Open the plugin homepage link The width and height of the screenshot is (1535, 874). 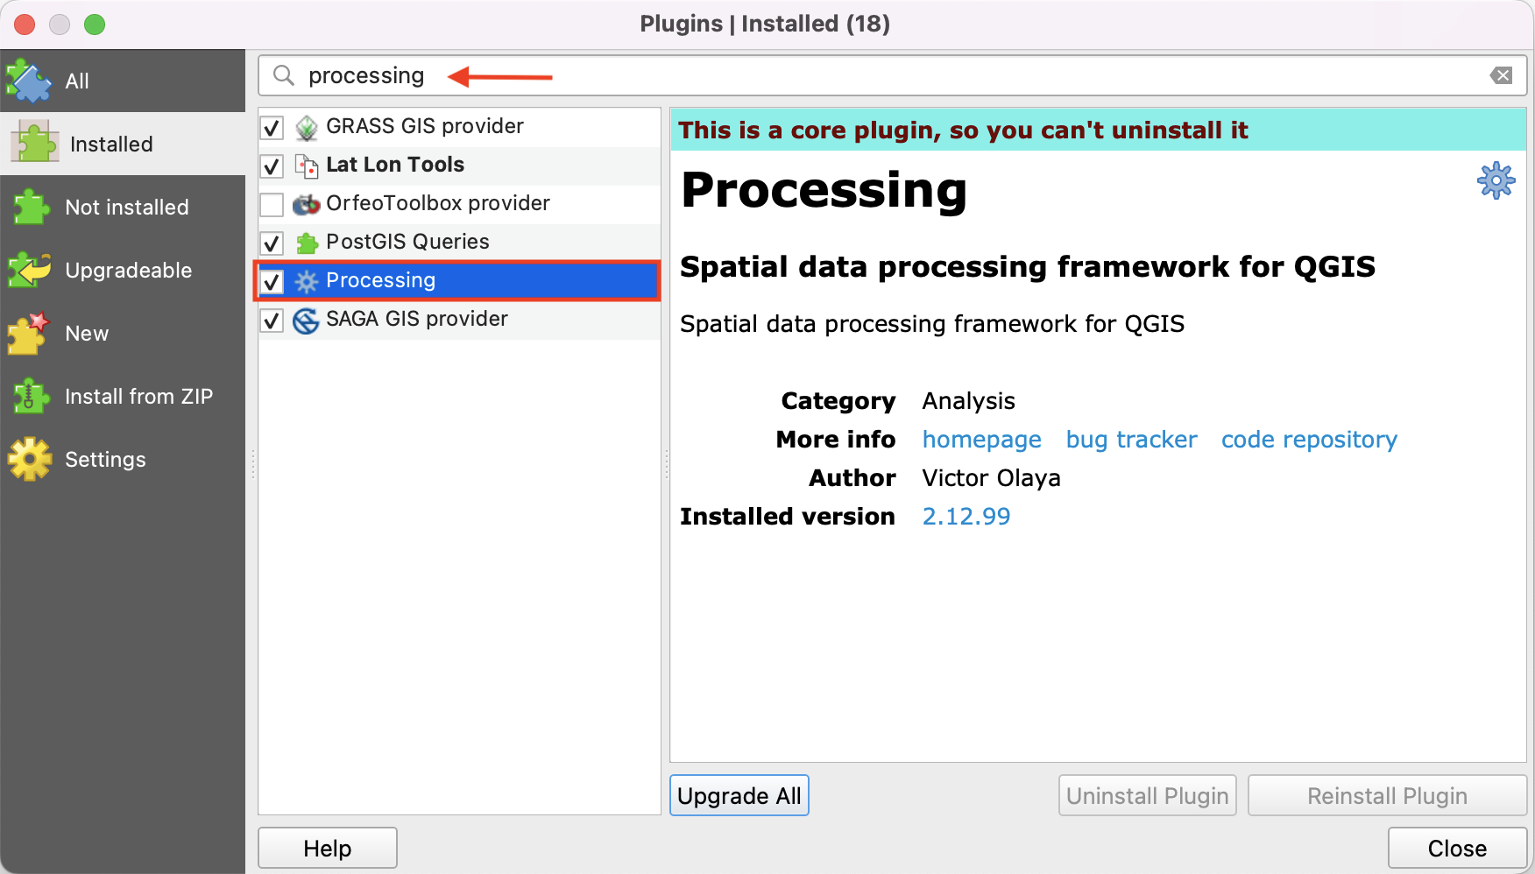[981, 440]
